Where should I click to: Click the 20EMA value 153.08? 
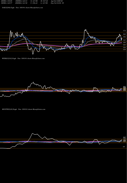pyautogui.click(x=7, y=1)
